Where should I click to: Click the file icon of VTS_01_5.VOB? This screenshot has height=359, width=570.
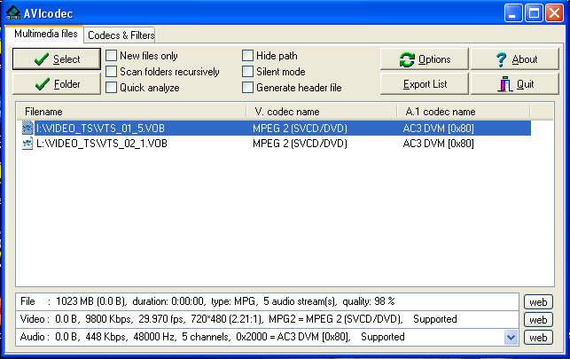pos(27,128)
